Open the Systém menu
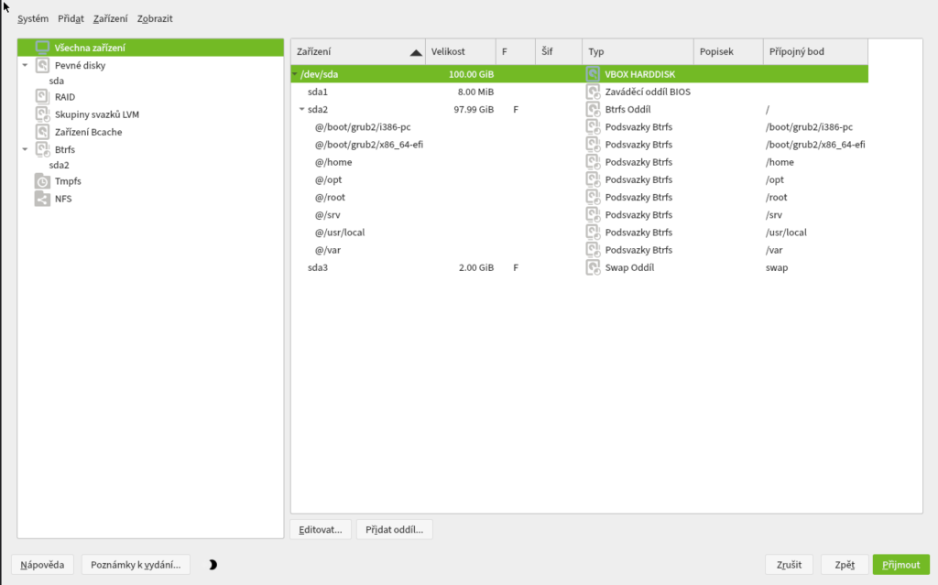 [33, 18]
